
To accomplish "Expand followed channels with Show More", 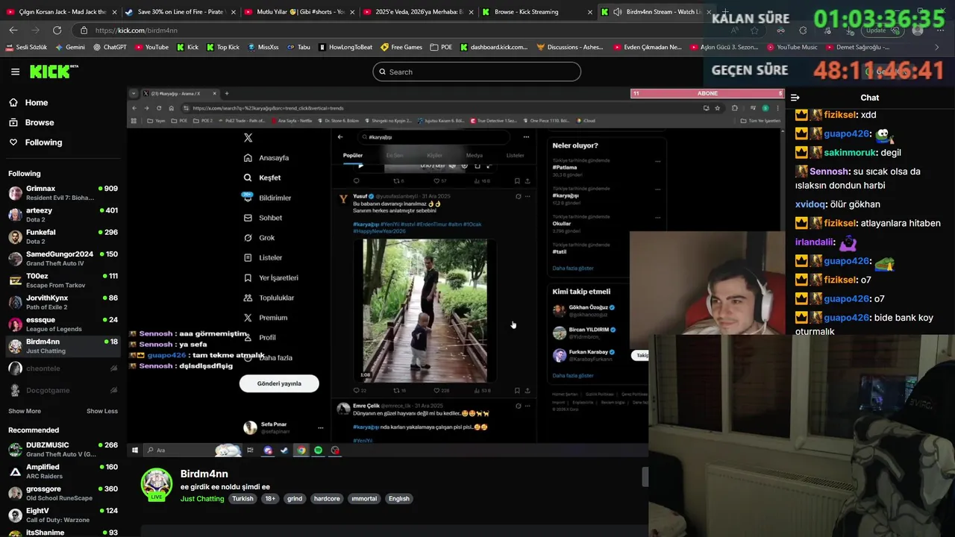I will tap(25, 411).
